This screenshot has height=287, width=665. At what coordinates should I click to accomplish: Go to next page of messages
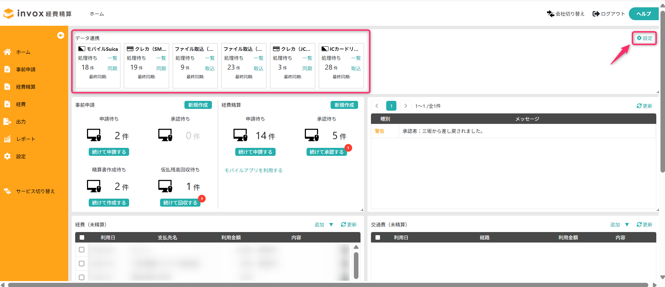click(x=405, y=106)
